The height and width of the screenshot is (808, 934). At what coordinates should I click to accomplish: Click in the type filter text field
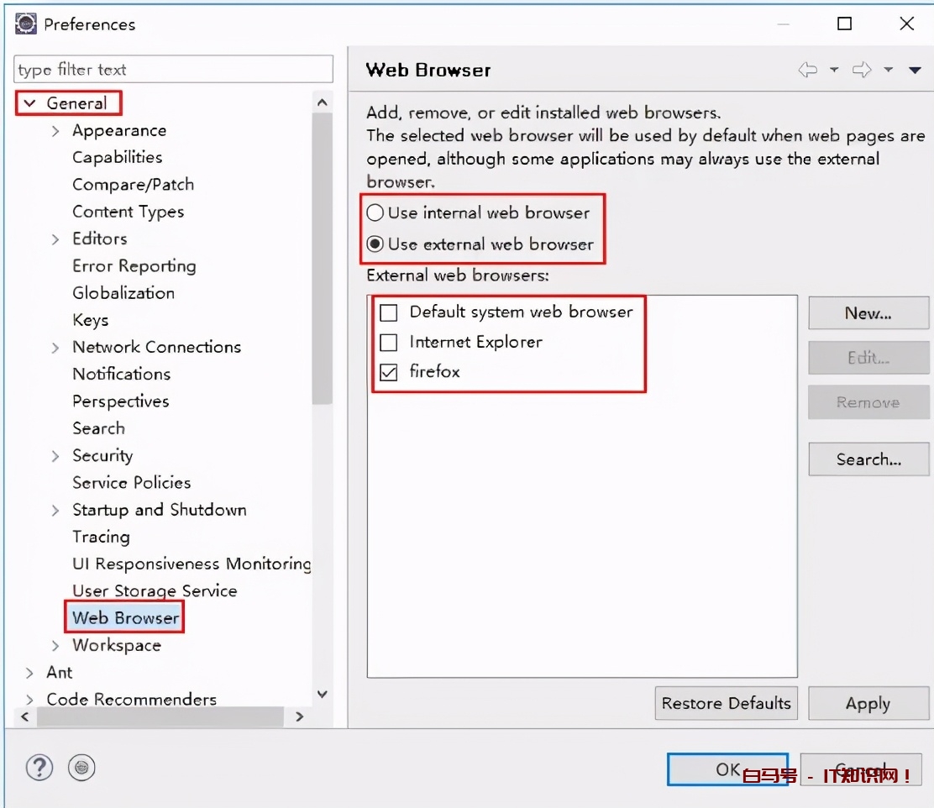click(173, 69)
